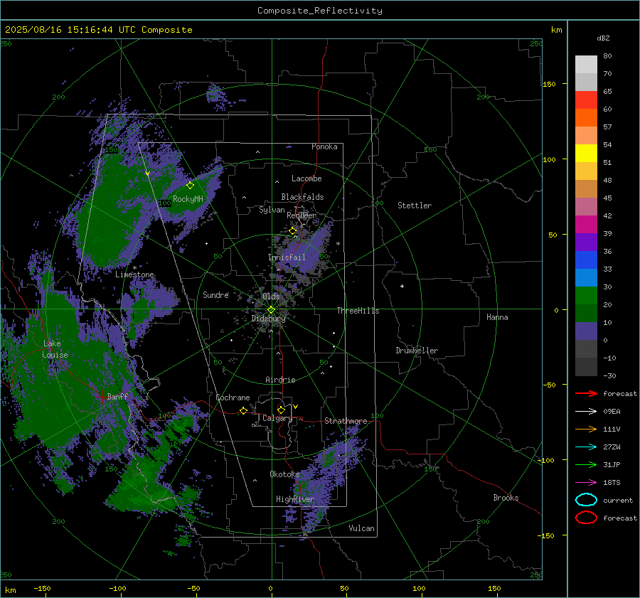
Task: Click the -150 value on bottom axis
Action: coord(42,588)
